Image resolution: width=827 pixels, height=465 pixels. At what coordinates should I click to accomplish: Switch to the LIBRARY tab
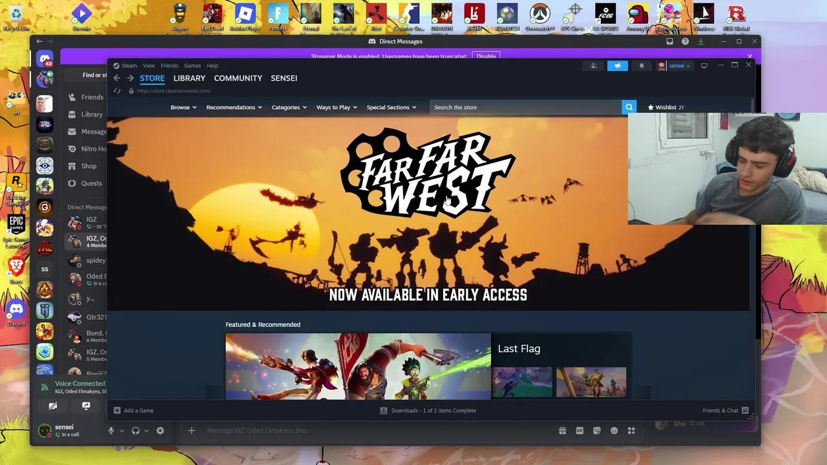pos(189,78)
